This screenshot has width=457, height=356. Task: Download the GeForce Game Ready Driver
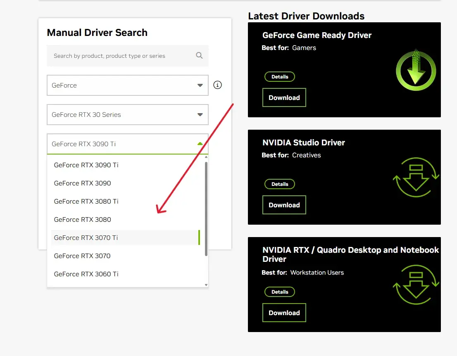(284, 97)
